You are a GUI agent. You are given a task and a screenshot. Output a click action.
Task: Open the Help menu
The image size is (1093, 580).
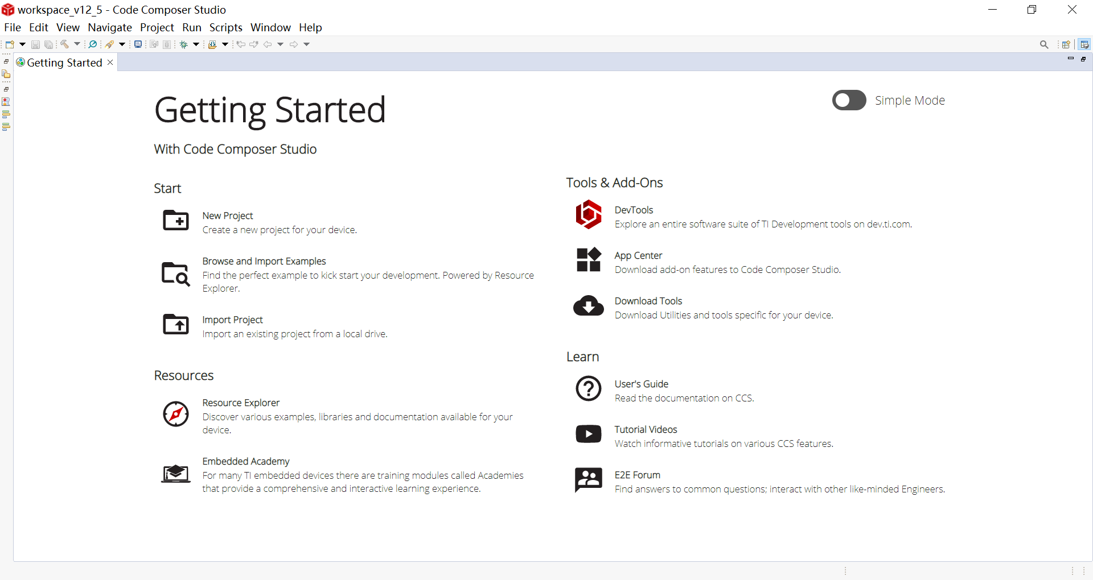[x=310, y=27]
